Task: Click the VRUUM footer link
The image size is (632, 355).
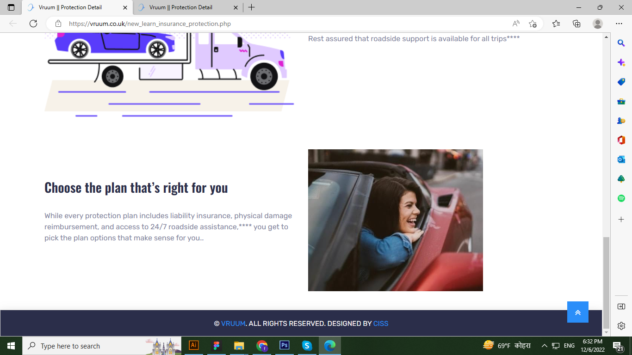Action: [233, 324]
